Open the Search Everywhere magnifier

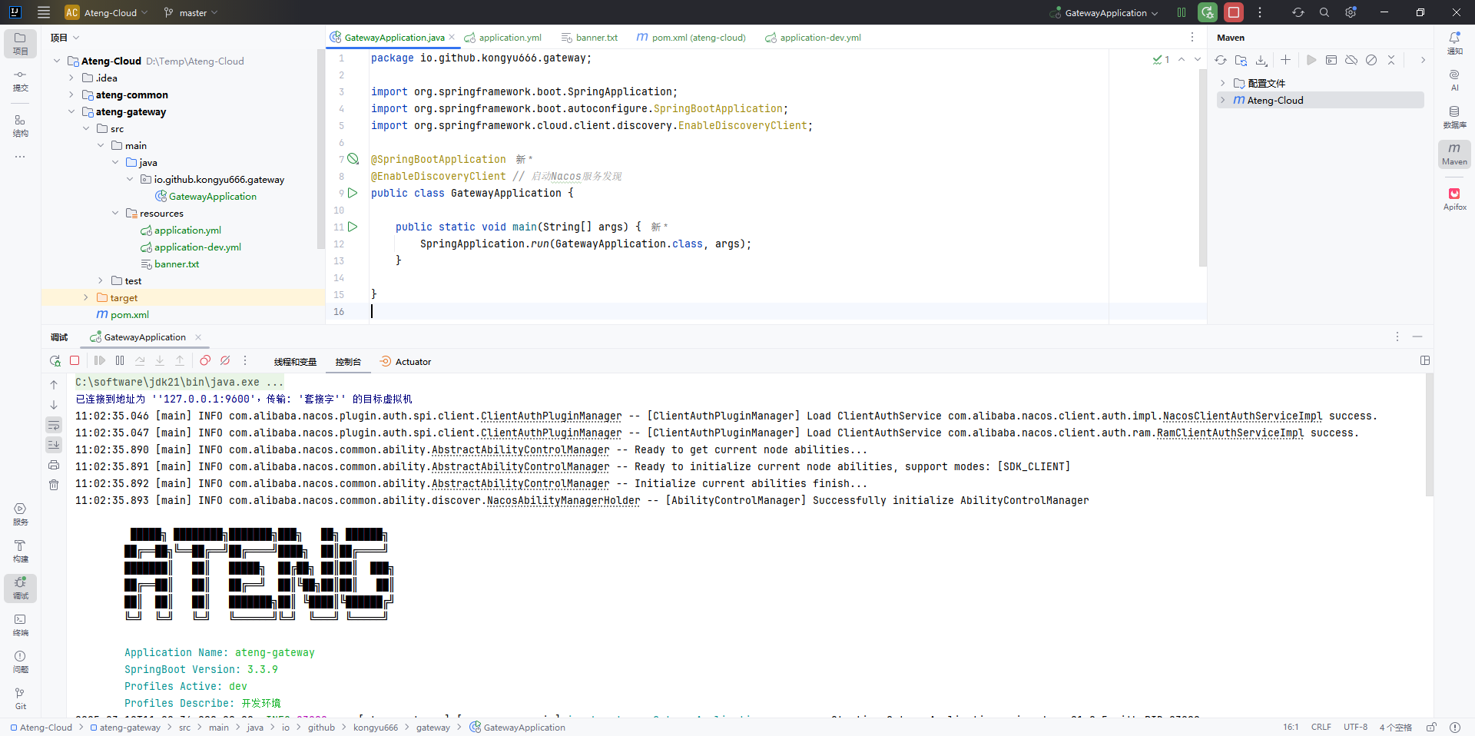1324,12
